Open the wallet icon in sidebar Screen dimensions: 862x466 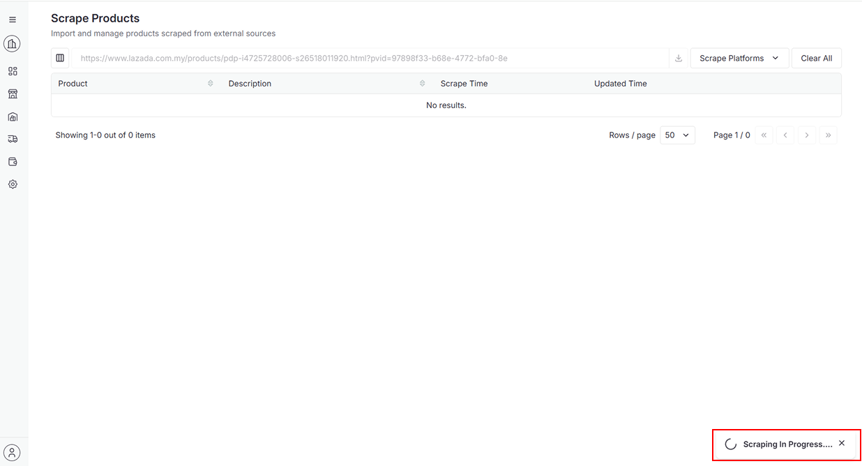(13, 162)
